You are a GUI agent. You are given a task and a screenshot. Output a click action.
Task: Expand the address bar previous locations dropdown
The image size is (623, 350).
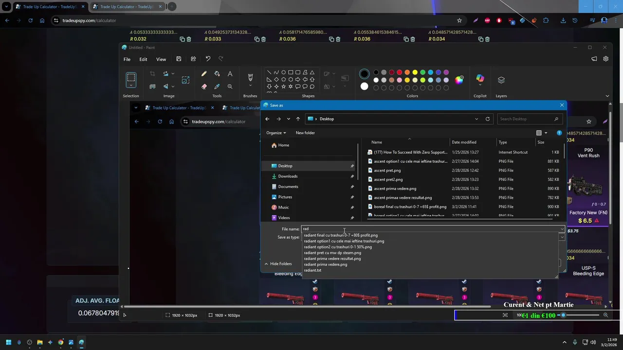click(476, 119)
